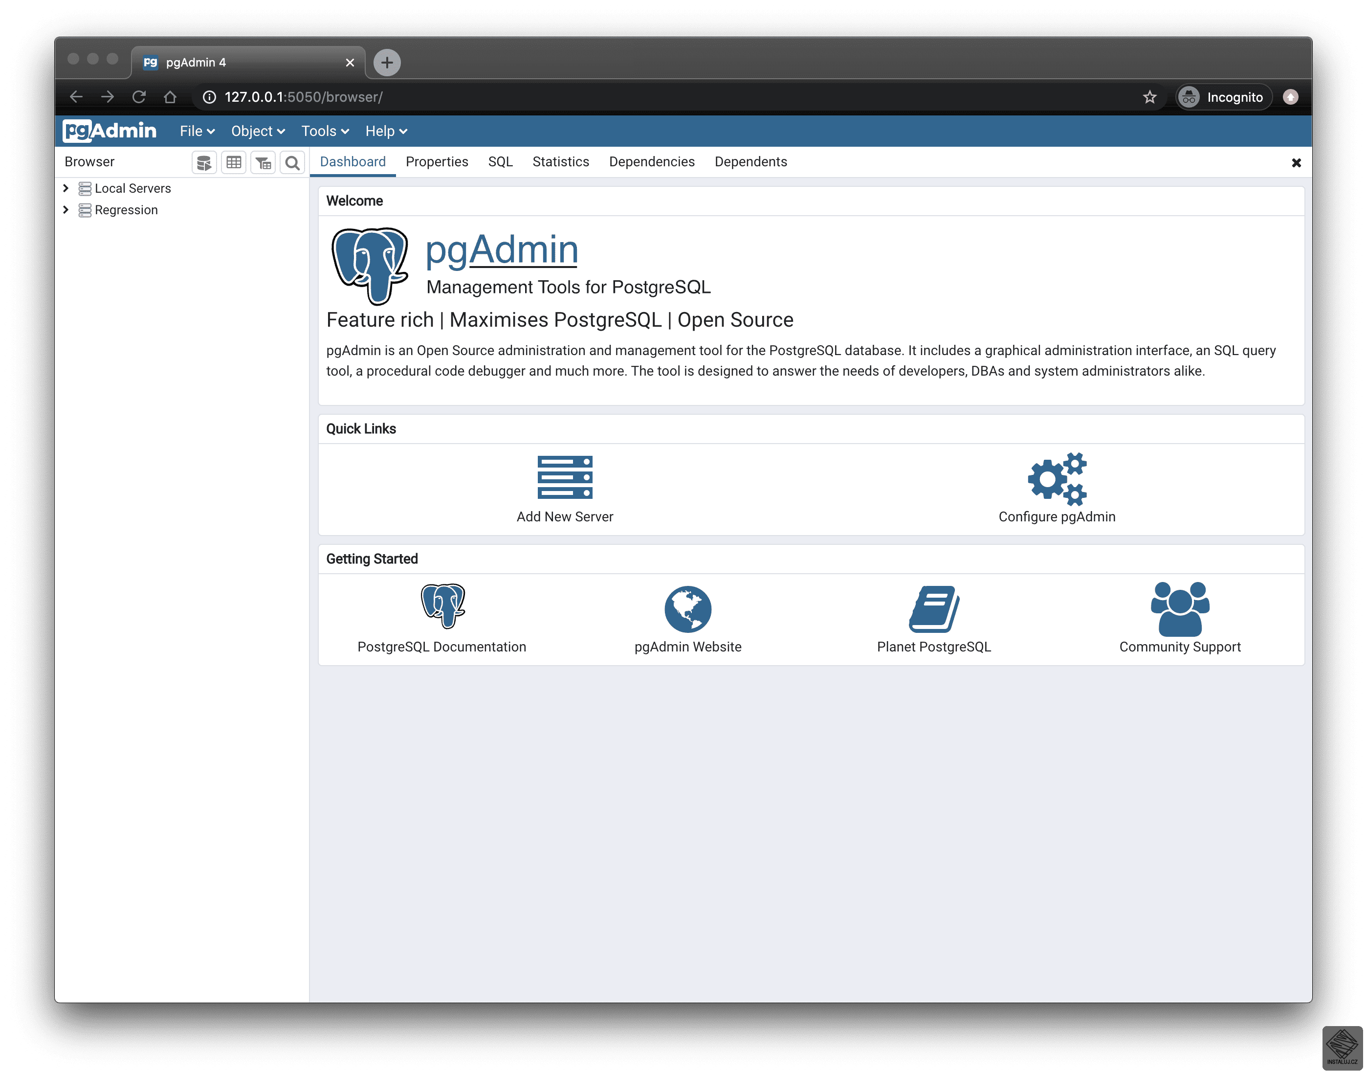
Task: Click the Getting Started section heading
Action: point(372,559)
